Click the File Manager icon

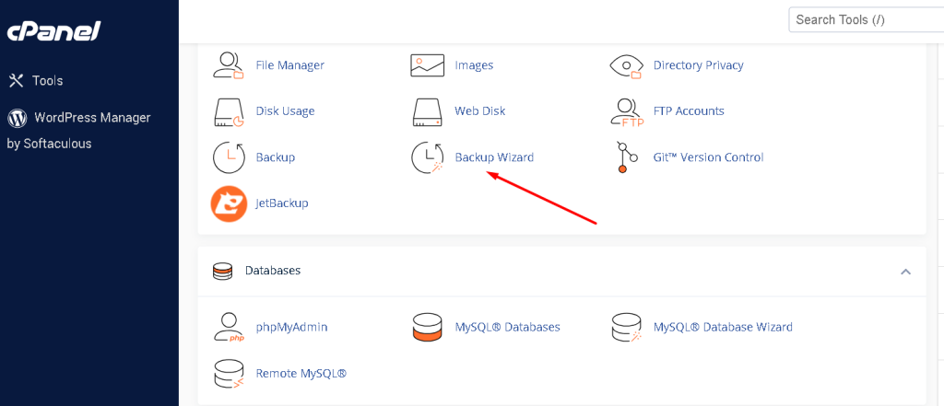(x=229, y=65)
